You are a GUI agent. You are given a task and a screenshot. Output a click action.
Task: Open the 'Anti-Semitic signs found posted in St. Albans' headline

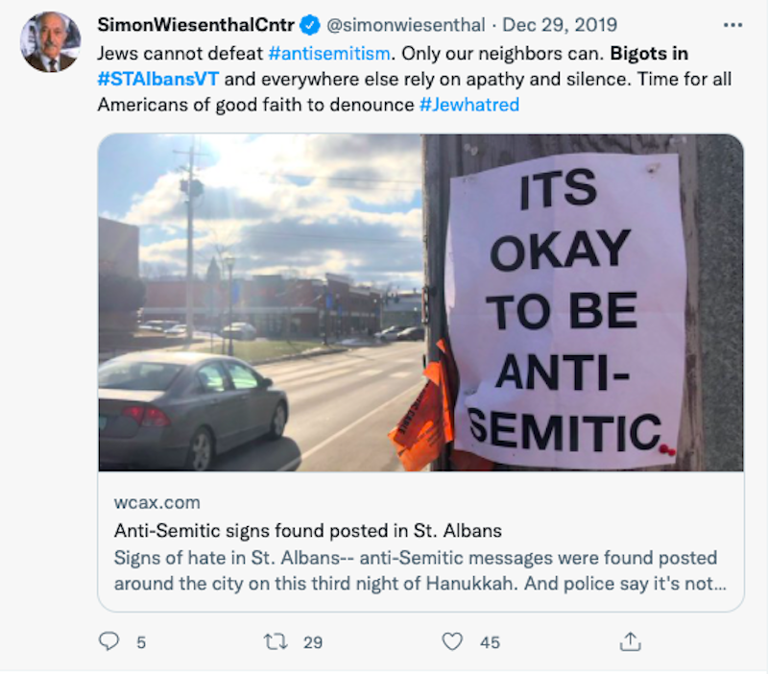pos(308,531)
